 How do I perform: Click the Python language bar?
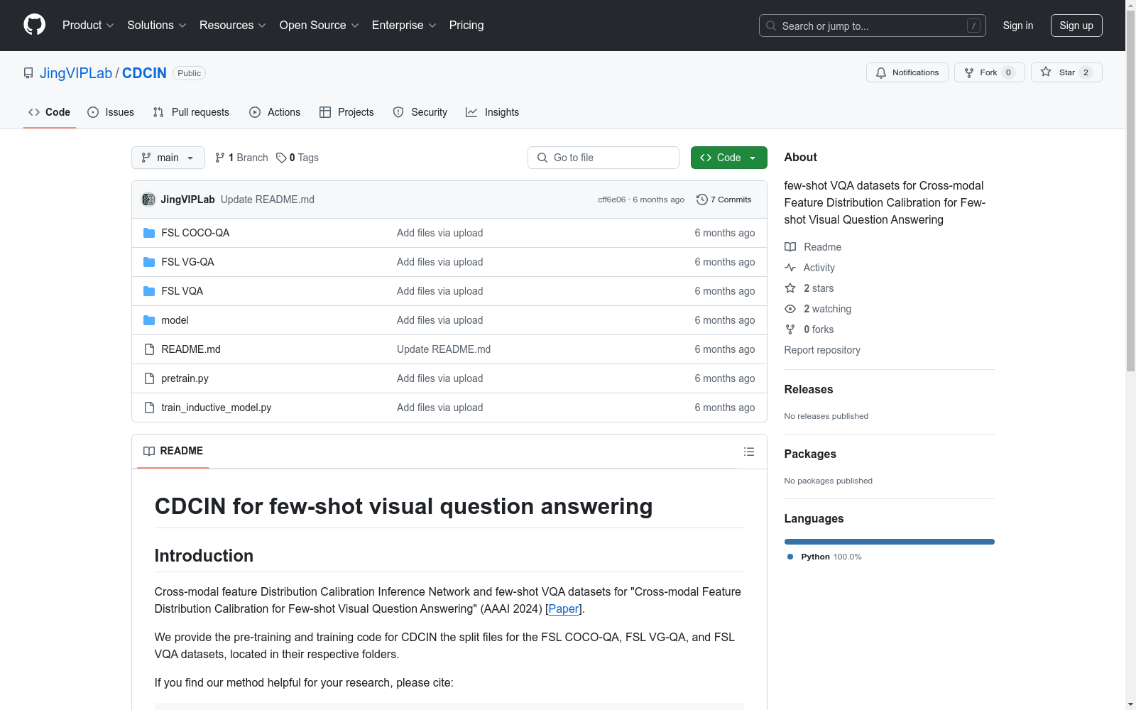890,542
